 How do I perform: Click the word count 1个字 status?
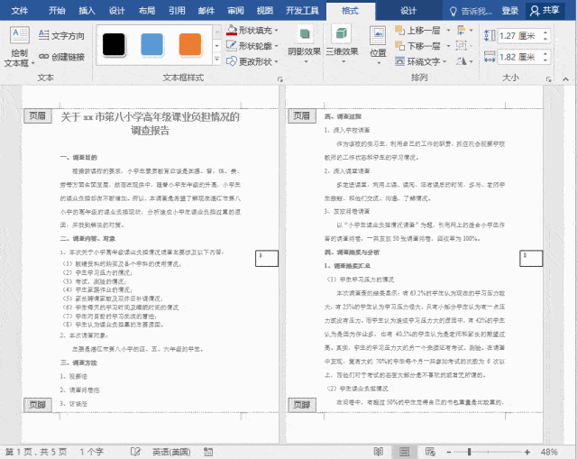(x=92, y=452)
